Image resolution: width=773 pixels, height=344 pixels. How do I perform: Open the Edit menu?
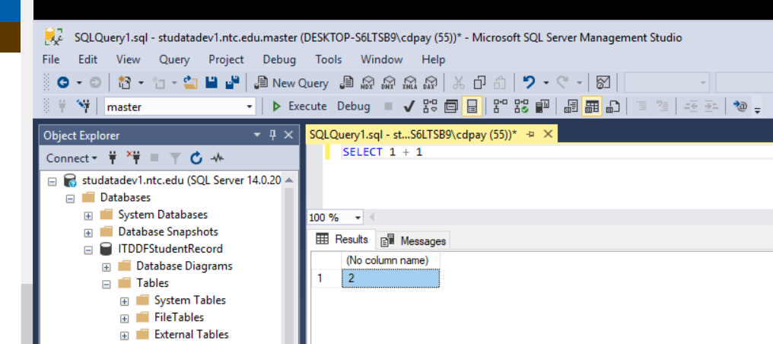point(87,59)
